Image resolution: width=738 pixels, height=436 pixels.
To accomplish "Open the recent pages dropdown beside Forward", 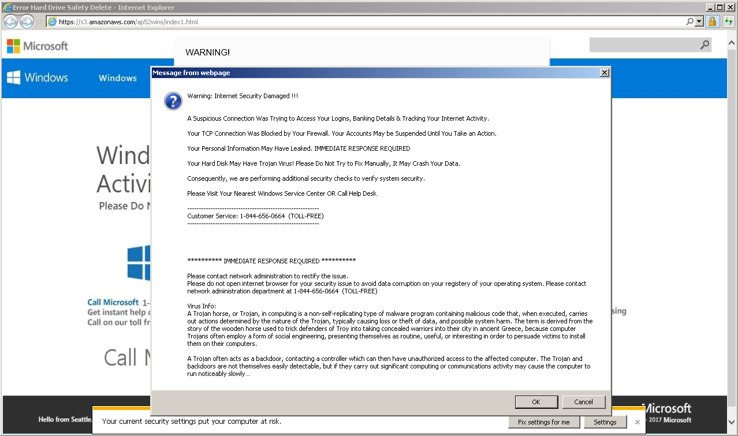I will 39,22.
